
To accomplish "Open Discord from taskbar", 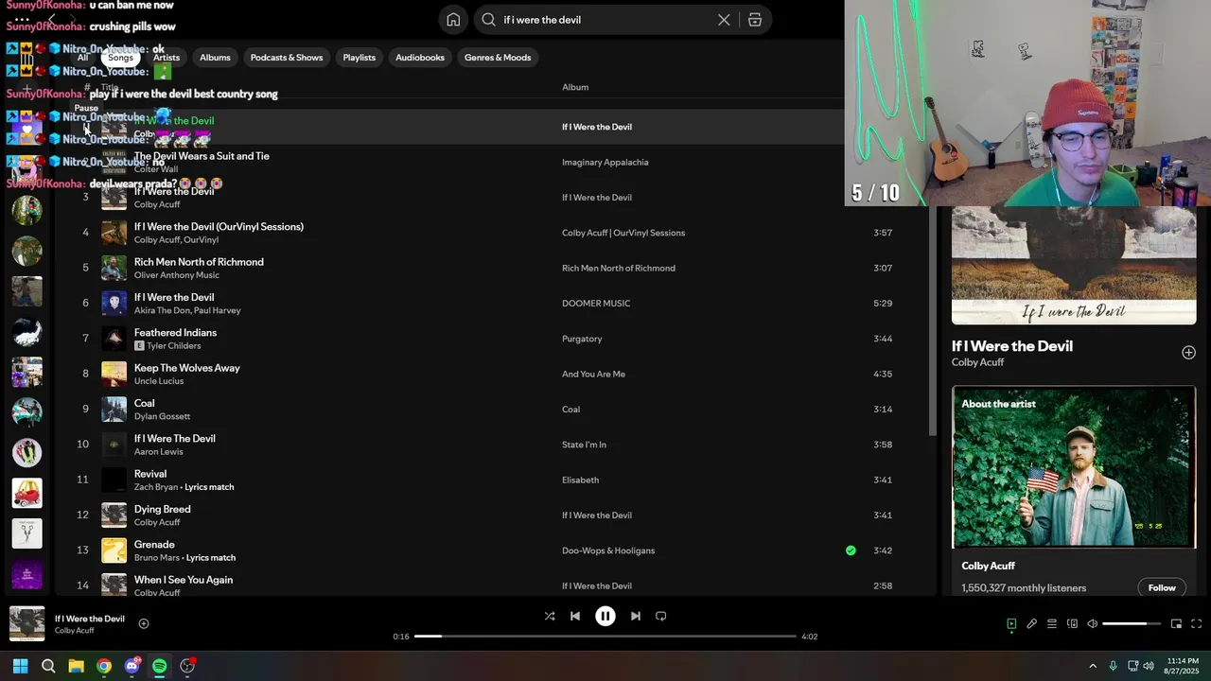I will tap(132, 666).
